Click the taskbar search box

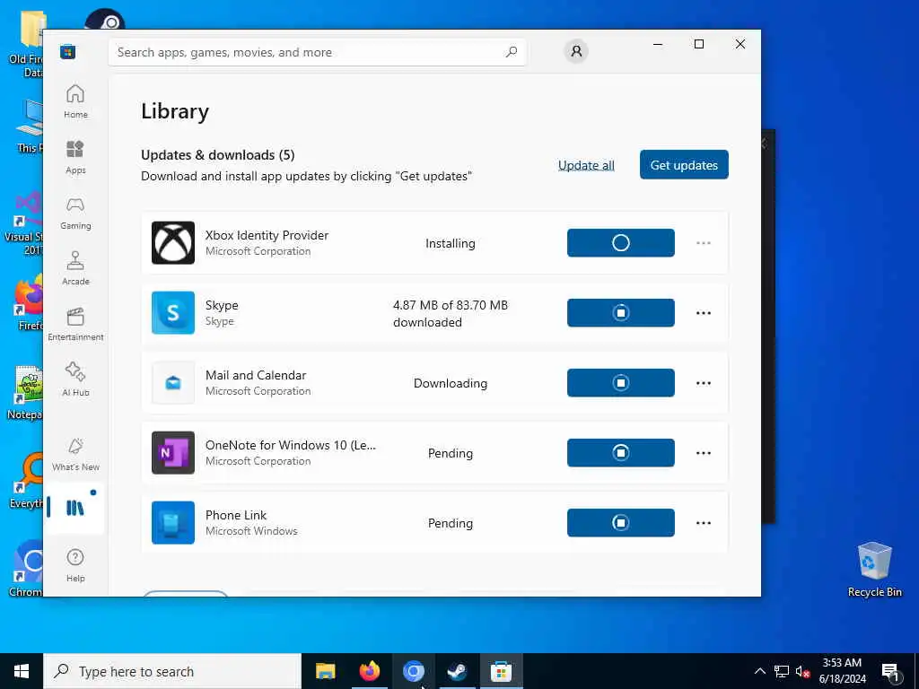click(x=172, y=671)
